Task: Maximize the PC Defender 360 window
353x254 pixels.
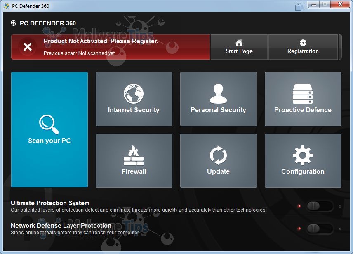Action: (x=325, y=4)
